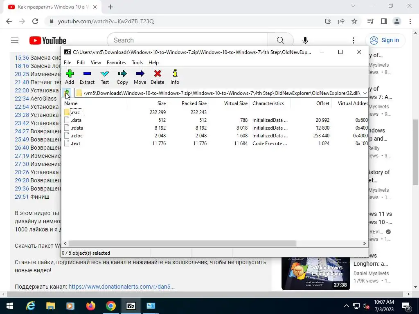Open YouTube settings three-dot menu
Screen dimensions: 419x314
[353, 40]
